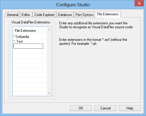Click the OK button

81,108
